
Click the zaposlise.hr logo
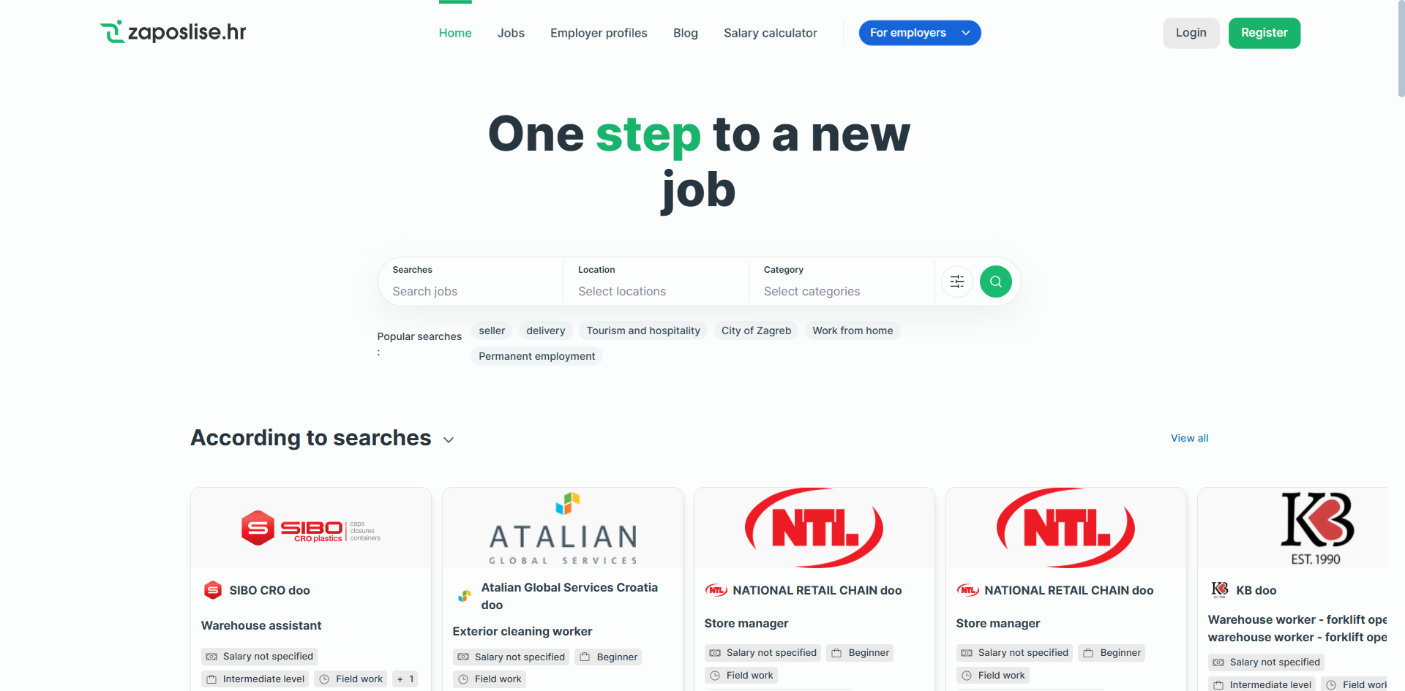173,32
